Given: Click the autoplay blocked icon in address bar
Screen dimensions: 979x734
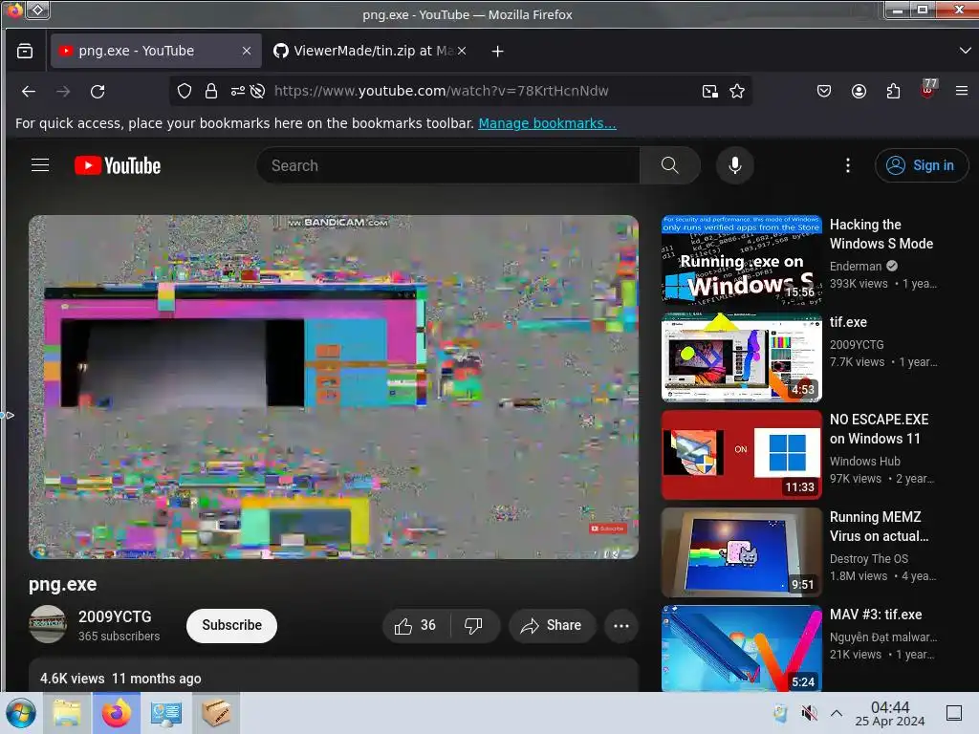Looking at the screenshot, I should (x=257, y=91).
